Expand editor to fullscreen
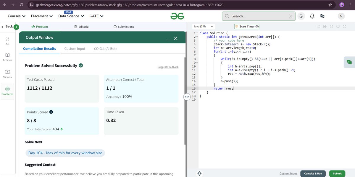355x177 pixels. pyautogui.click(x=344, y=26)
